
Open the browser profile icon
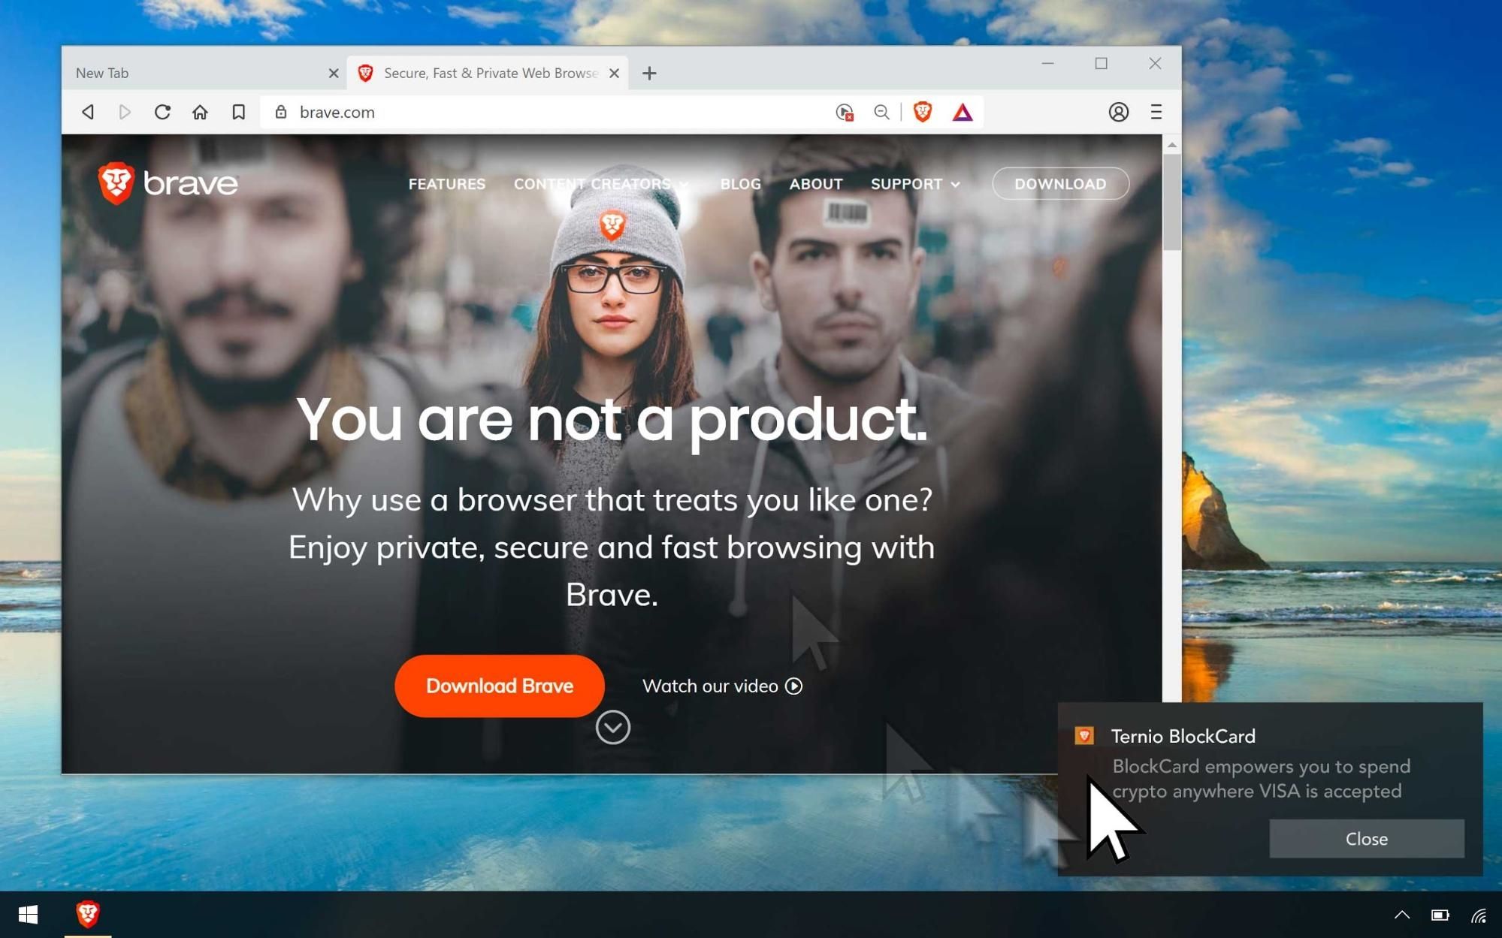click(1118, 112)
